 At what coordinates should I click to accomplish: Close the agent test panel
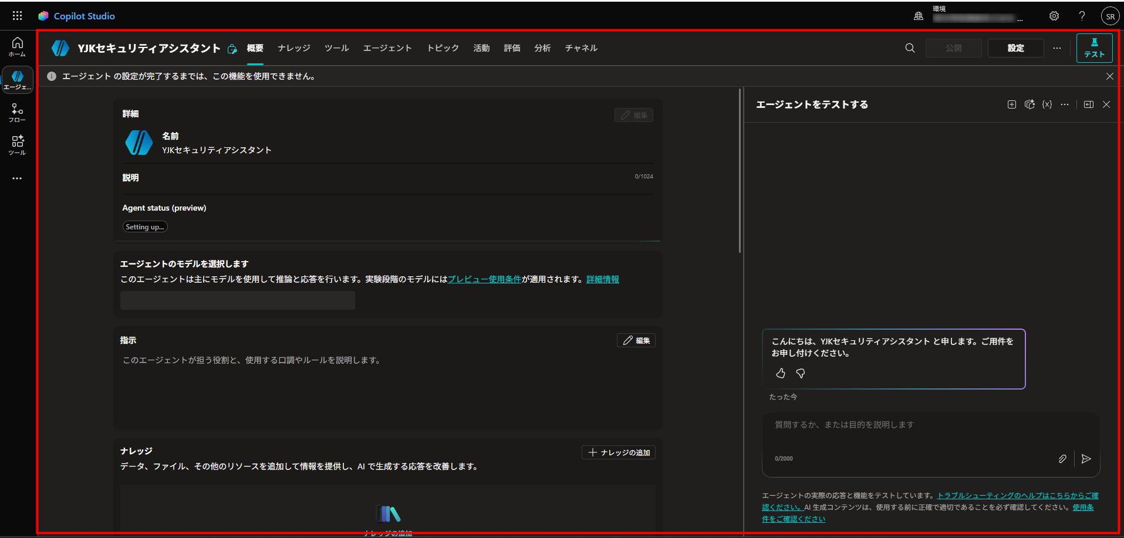click(x=1106, y=104)
